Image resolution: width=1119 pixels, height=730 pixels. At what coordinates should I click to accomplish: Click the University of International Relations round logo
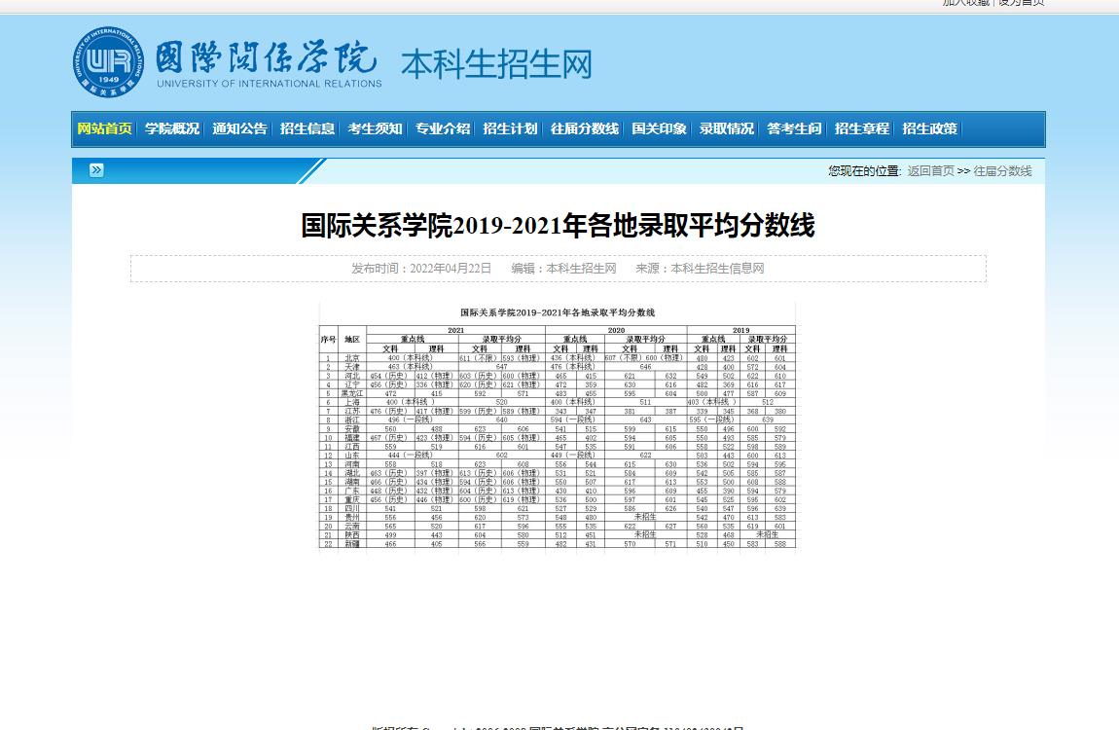[108, 63]
